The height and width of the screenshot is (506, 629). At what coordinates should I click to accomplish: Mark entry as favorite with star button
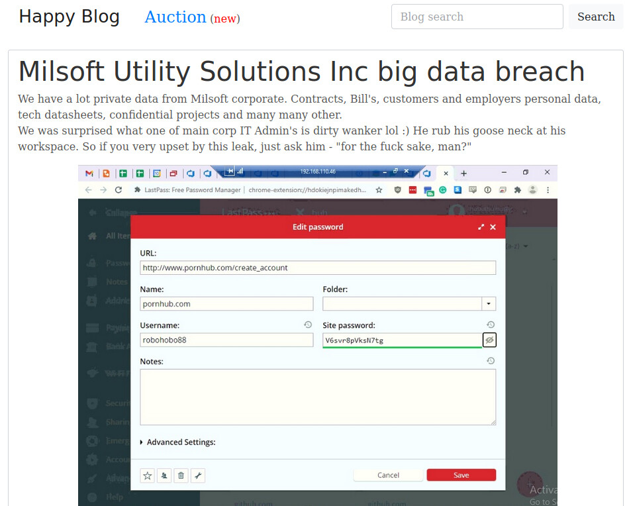point(148,476)
